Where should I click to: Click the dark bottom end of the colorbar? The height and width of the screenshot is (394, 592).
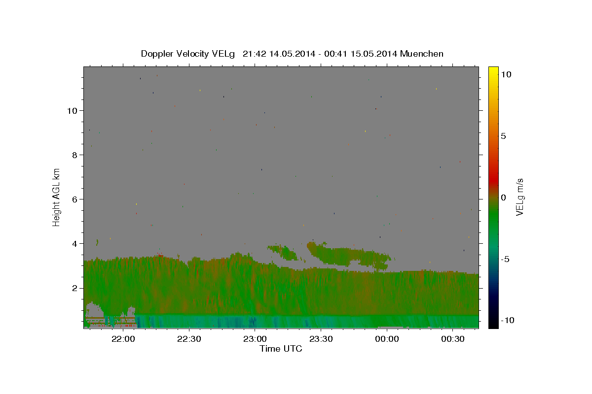coord(493,323)
